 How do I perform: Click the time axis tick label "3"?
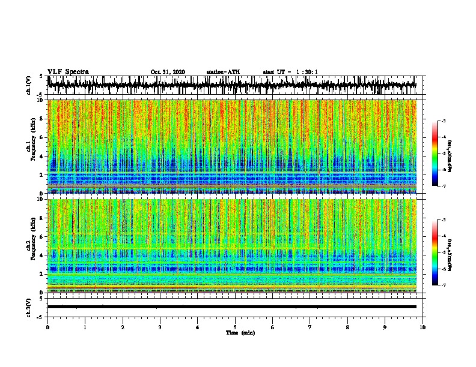point(160,327)
